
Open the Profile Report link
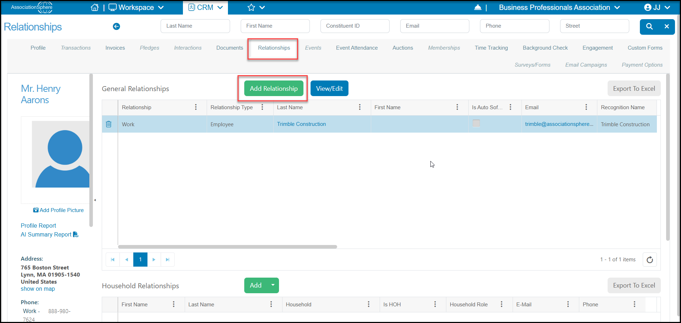click(x=38, y=225)
